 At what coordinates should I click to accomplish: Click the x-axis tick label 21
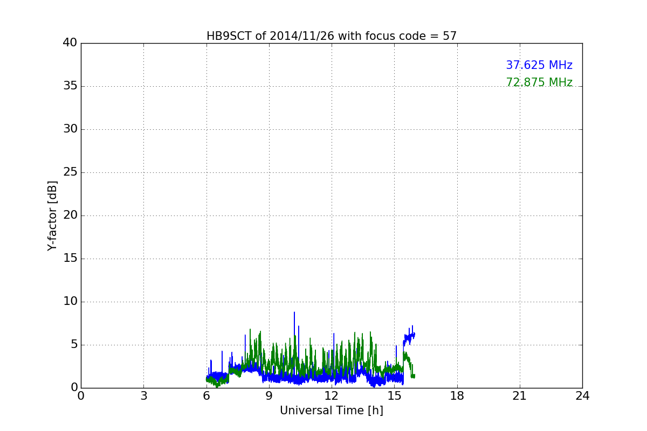(520, 396)
